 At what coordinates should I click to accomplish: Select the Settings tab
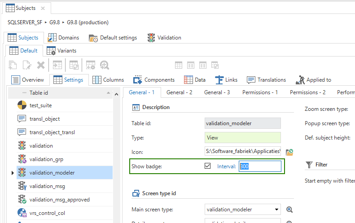(x=68, y=80)
